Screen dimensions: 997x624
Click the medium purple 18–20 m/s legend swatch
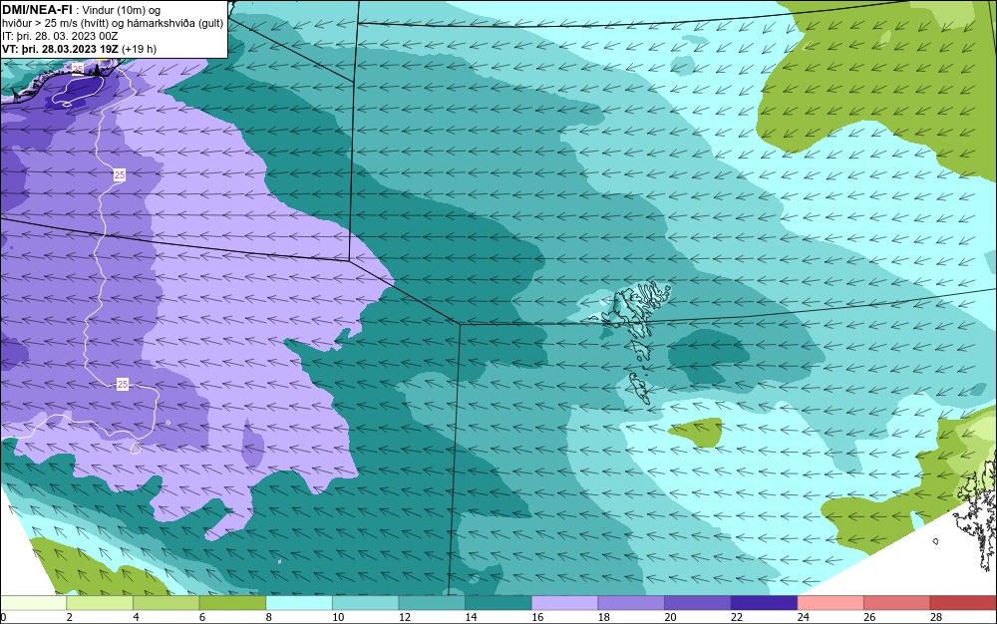(631, 602)
